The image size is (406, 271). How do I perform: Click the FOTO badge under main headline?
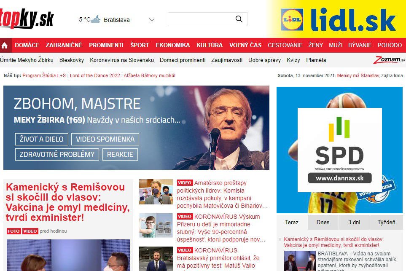tap(14, 231)
